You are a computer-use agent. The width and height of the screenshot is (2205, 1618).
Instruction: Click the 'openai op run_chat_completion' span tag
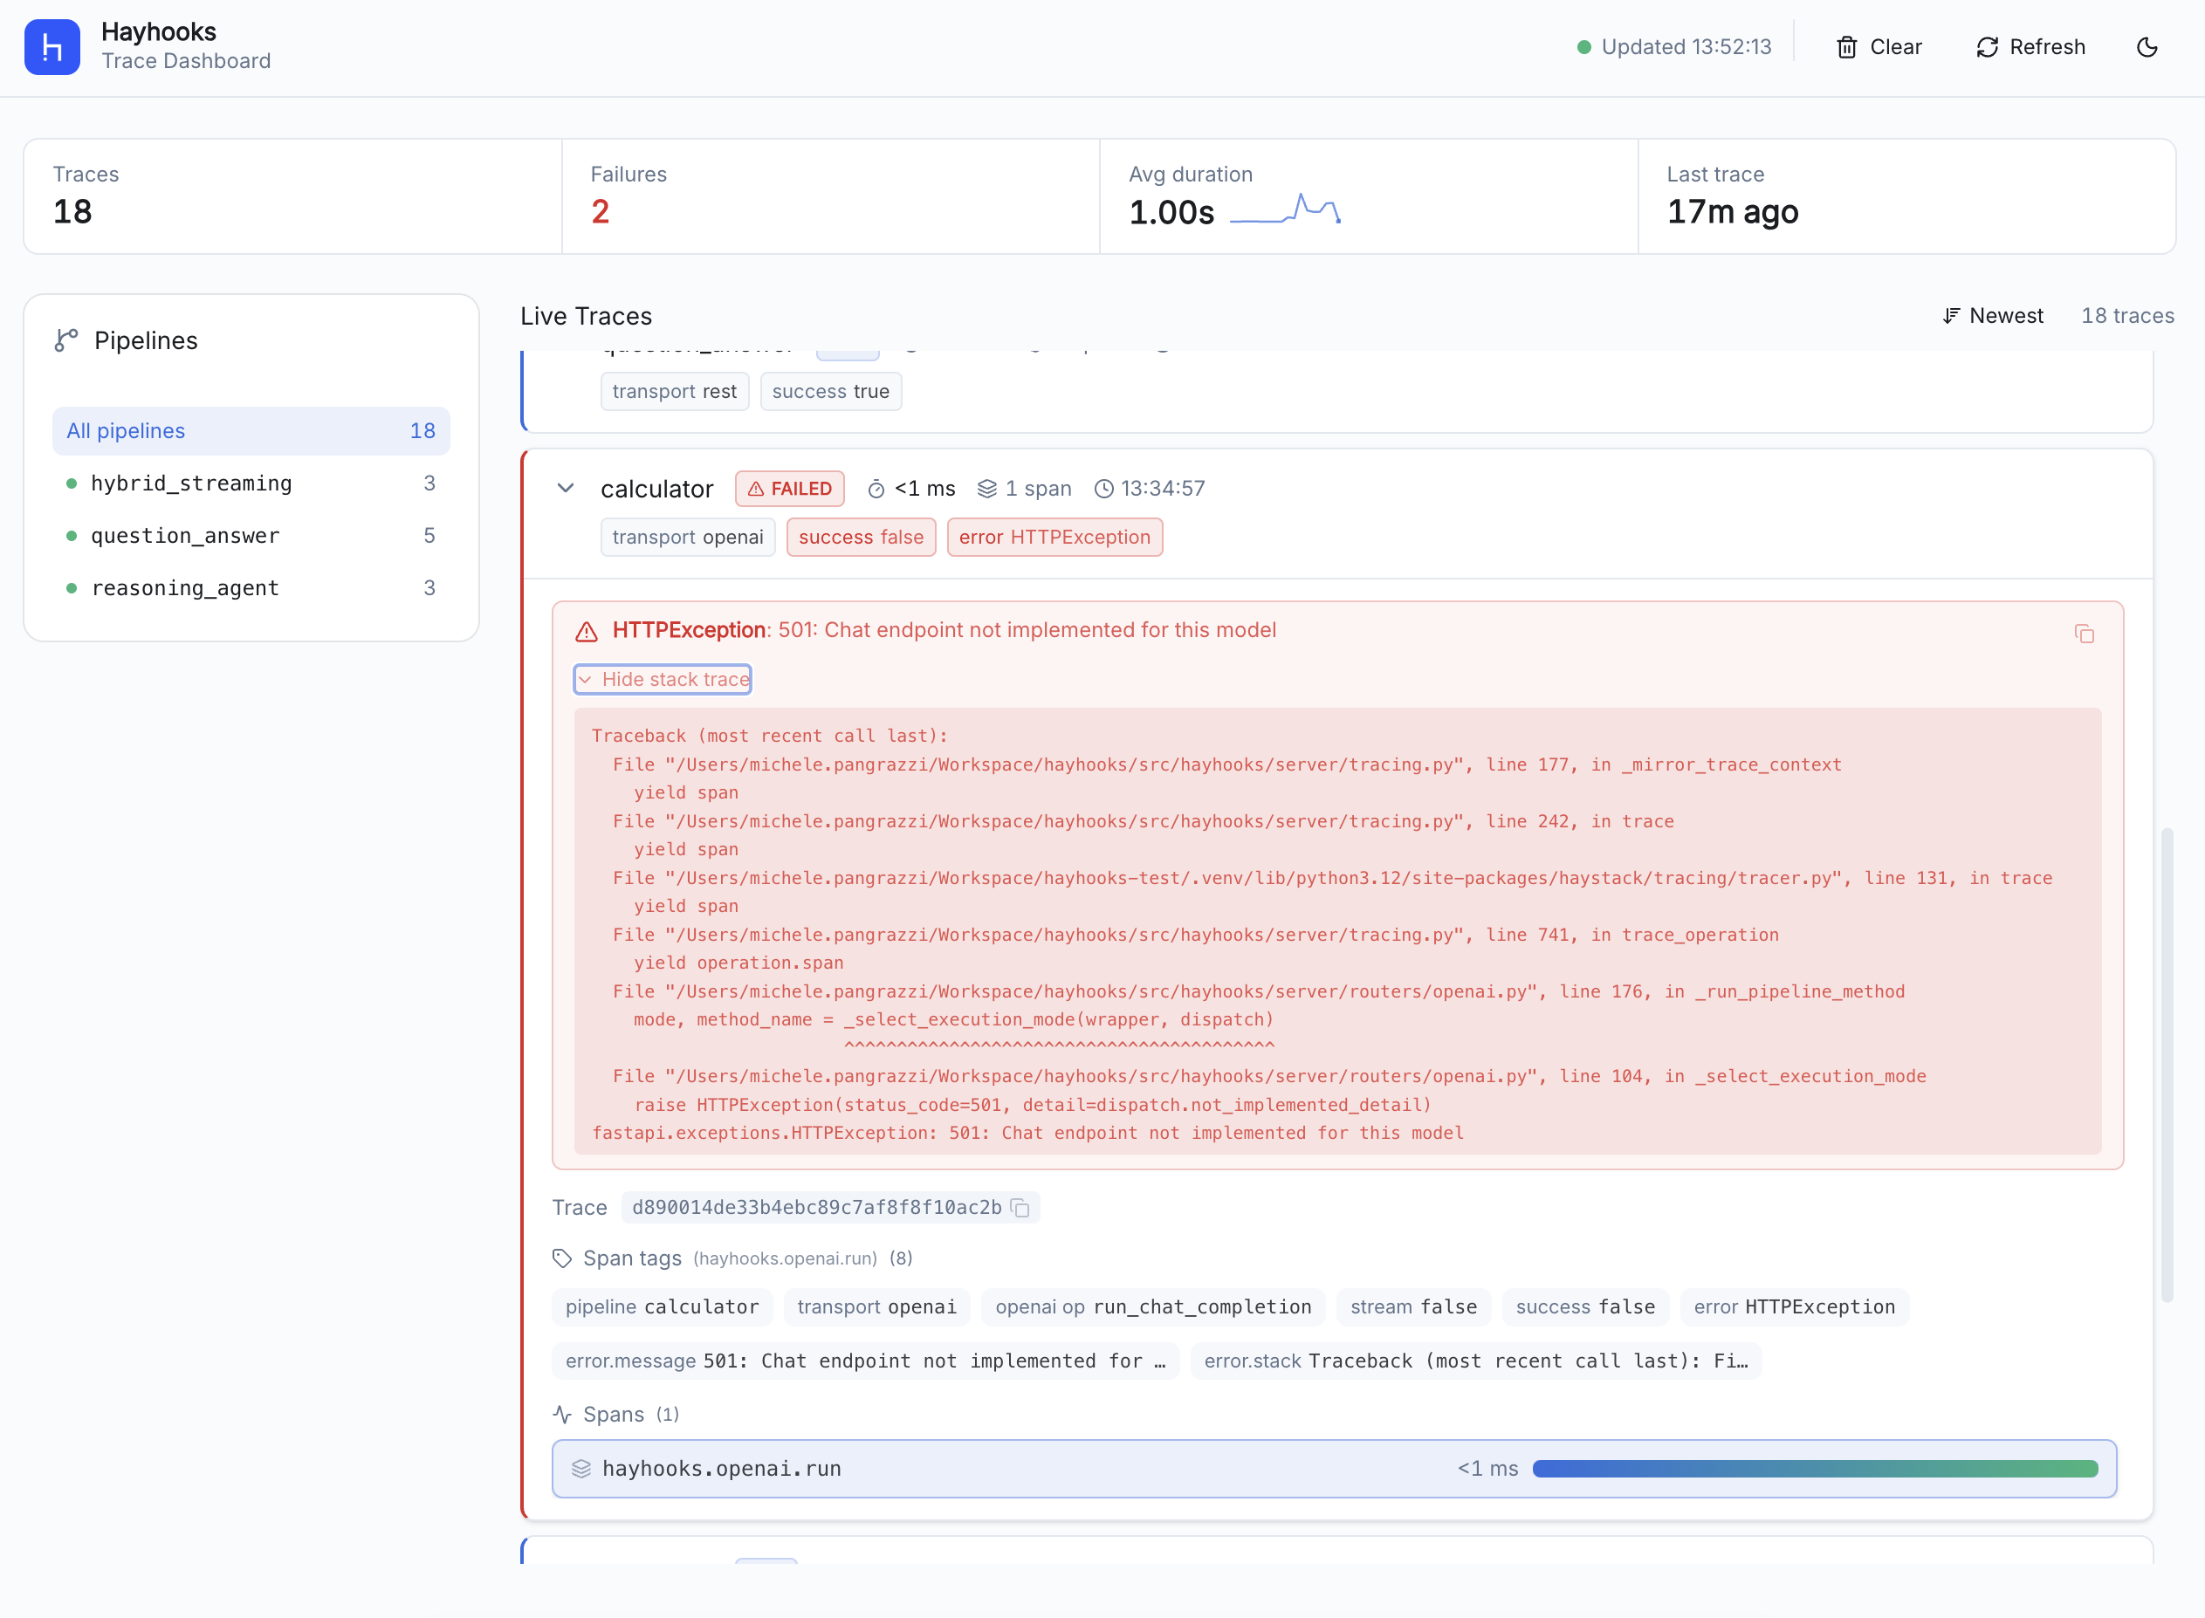click(1153, 1306)
